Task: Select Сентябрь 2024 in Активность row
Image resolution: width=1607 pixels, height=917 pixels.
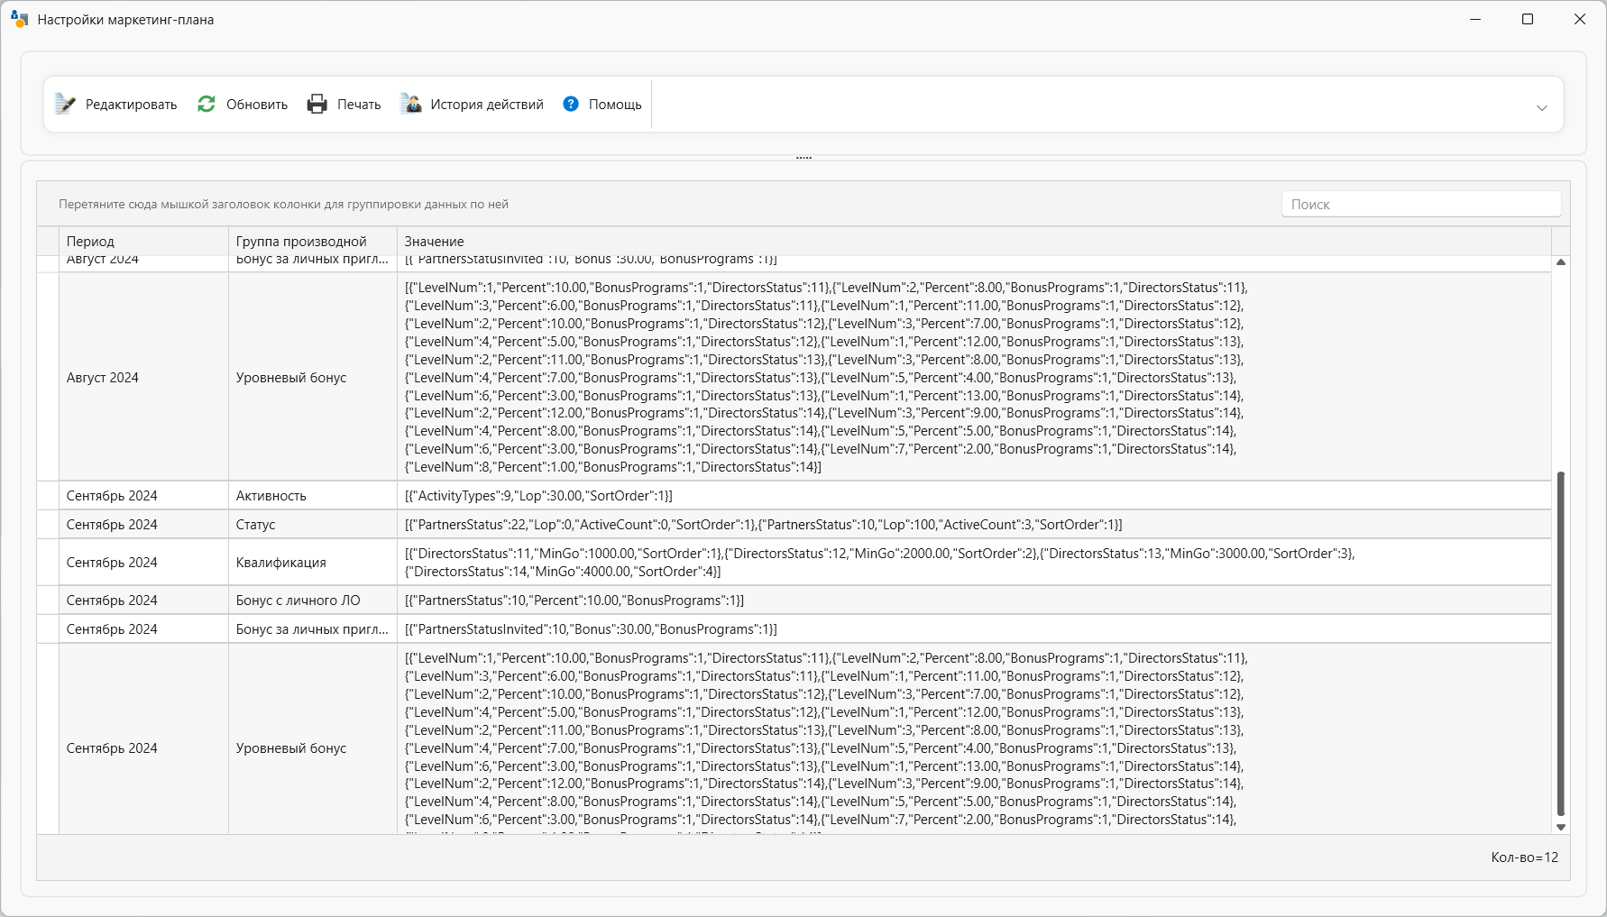Action: coord(143,496)
